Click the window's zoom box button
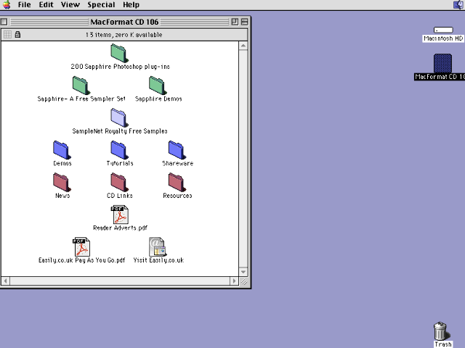This screenshot has width=465, height=348. pos(235,22)
